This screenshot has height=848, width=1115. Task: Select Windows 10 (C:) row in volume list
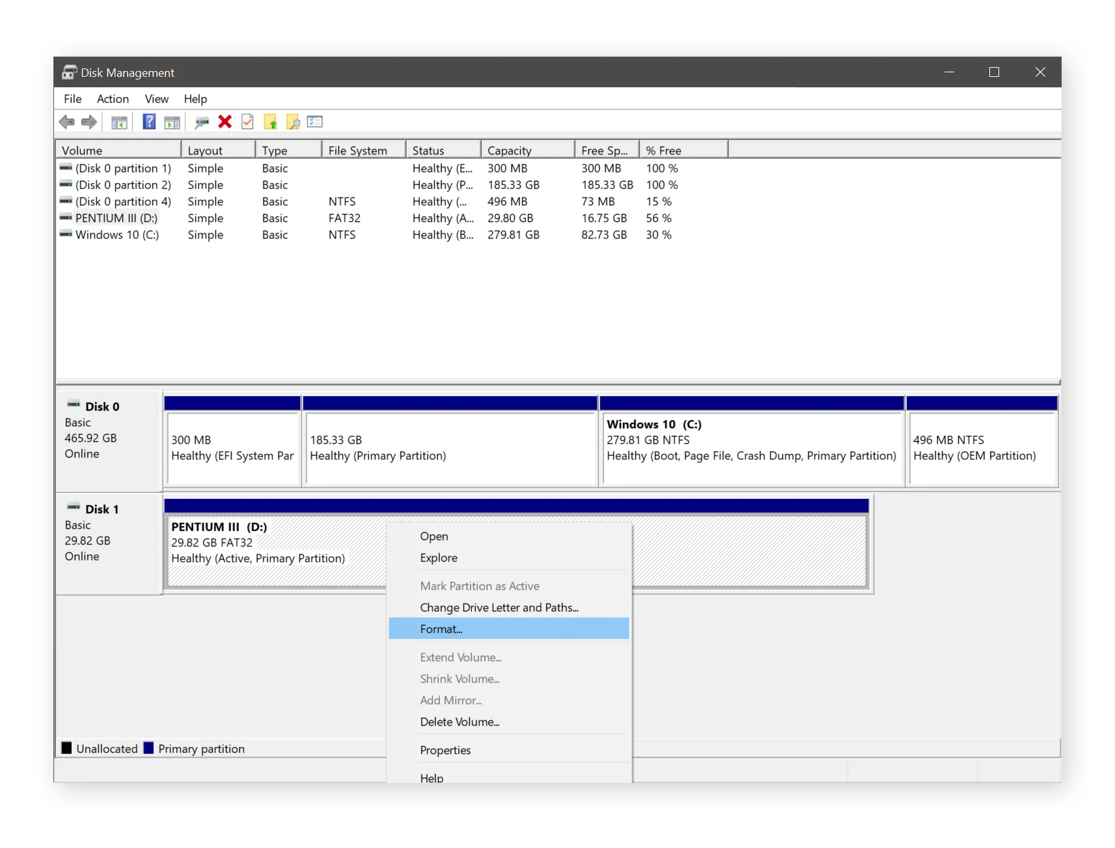click(x=117, y=235)
